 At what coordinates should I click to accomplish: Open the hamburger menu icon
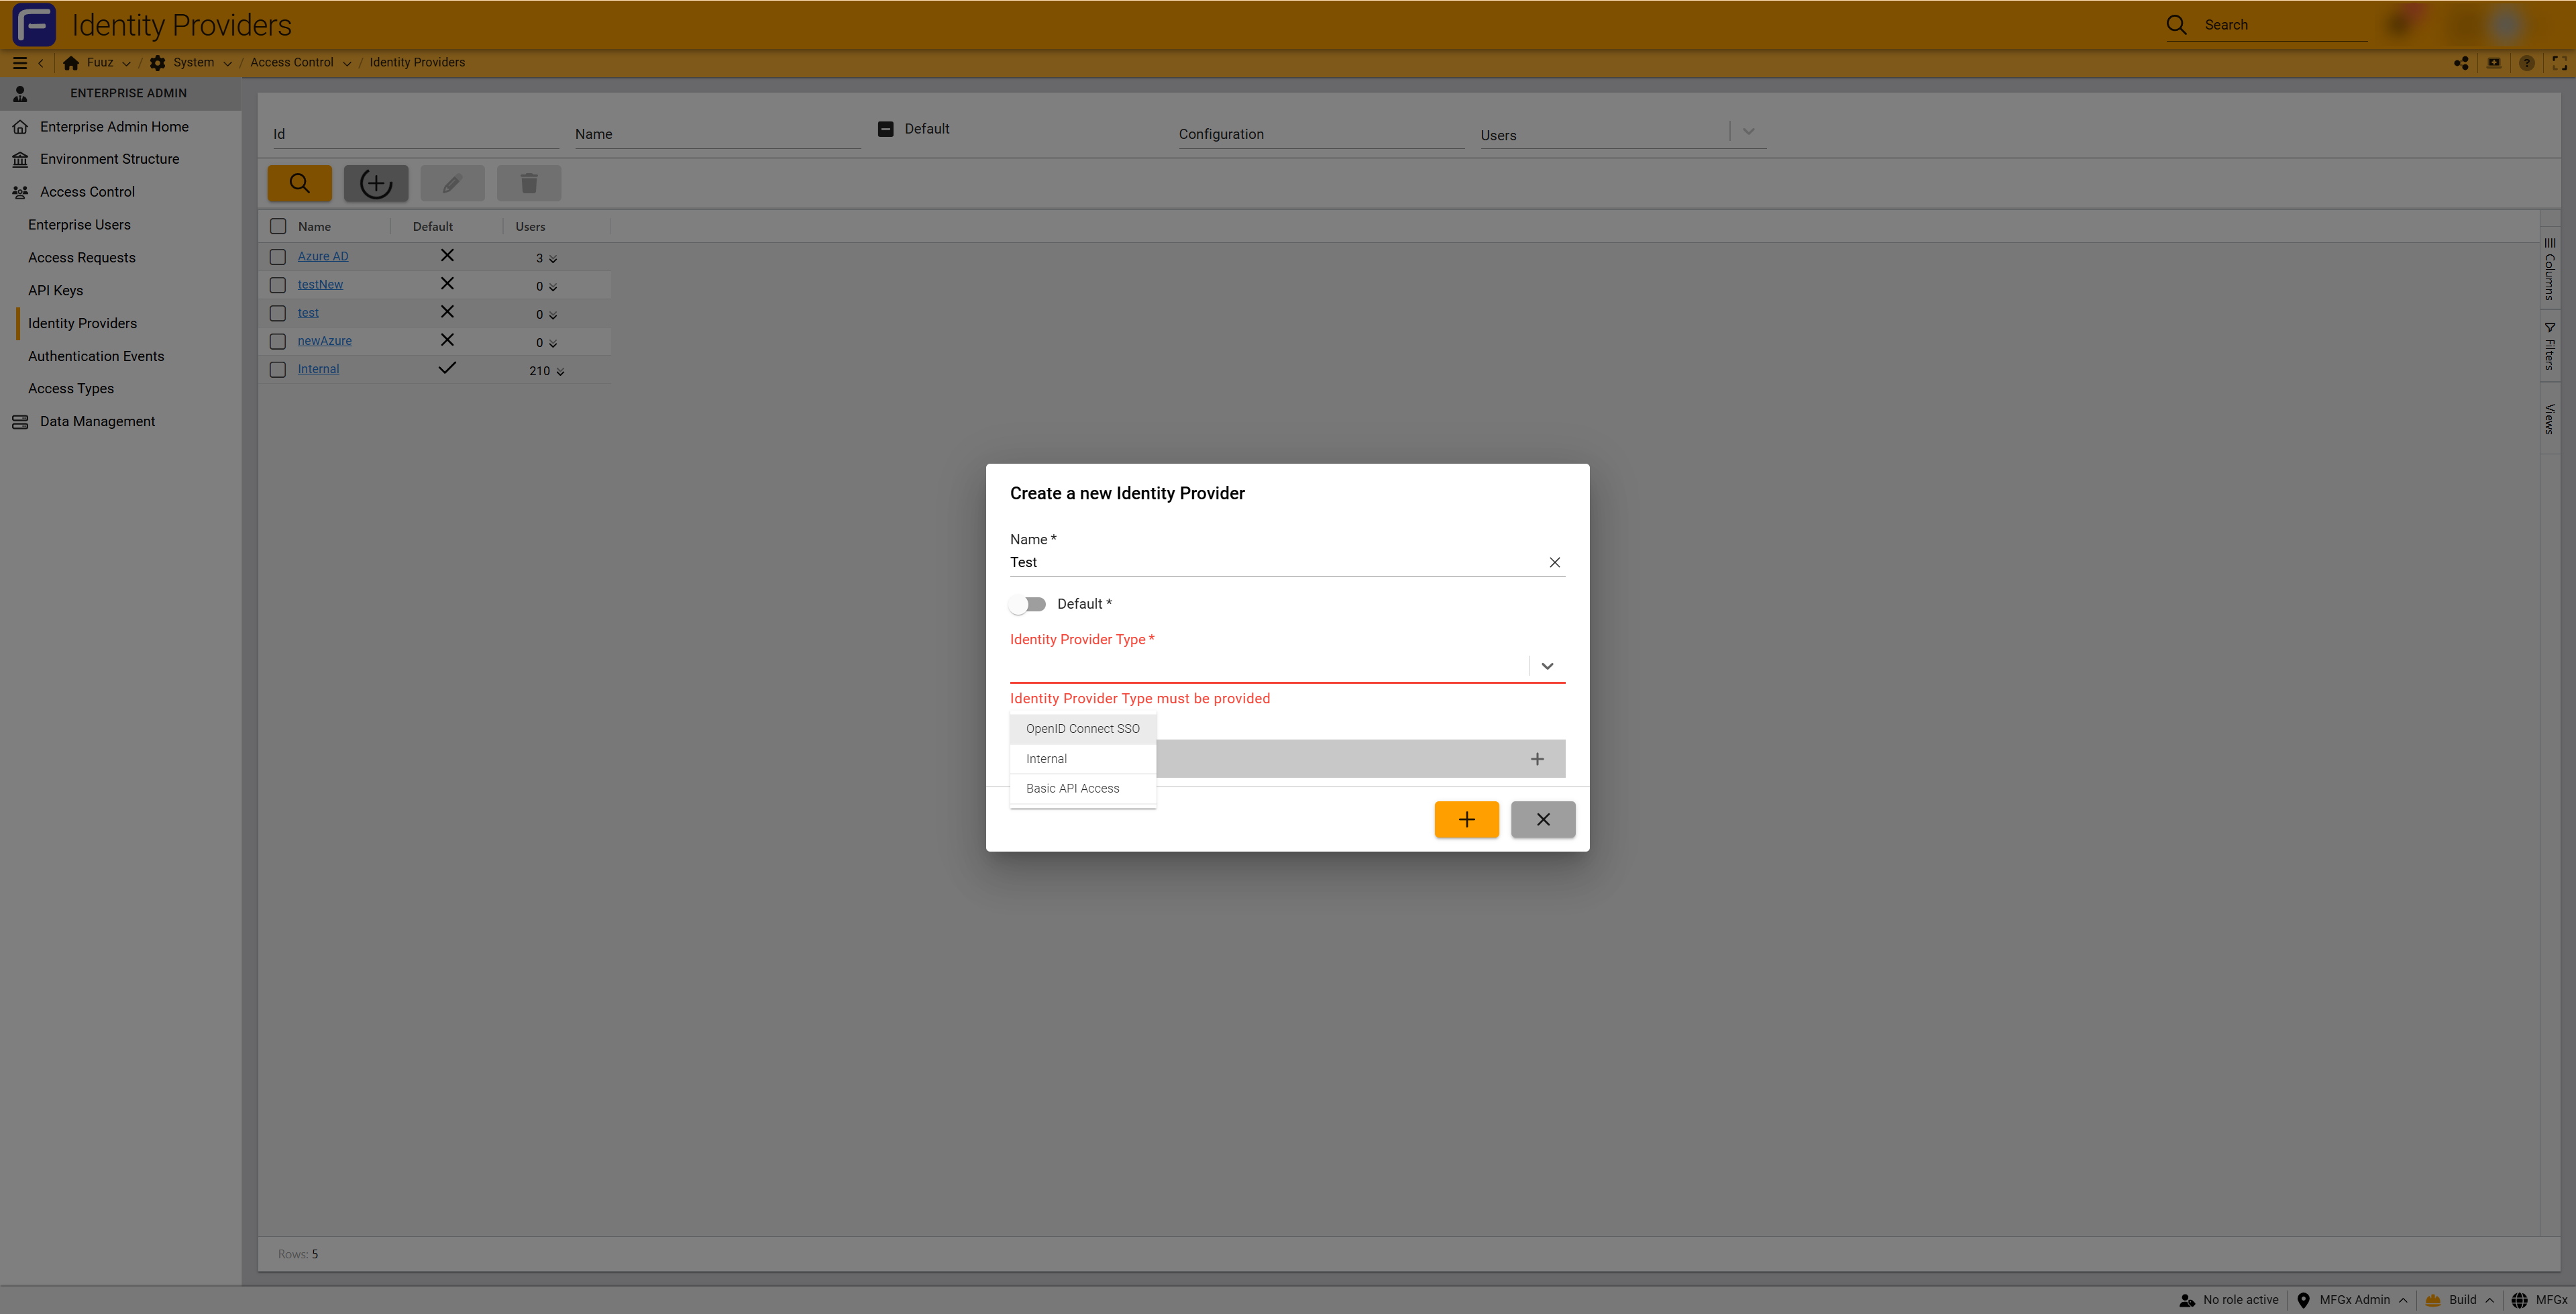point(19,62)
